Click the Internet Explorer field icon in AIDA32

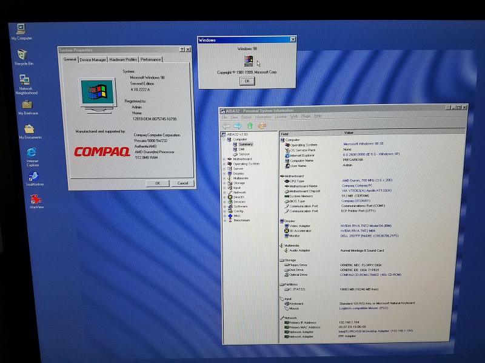pyautogui.click(x=287, y=155)
